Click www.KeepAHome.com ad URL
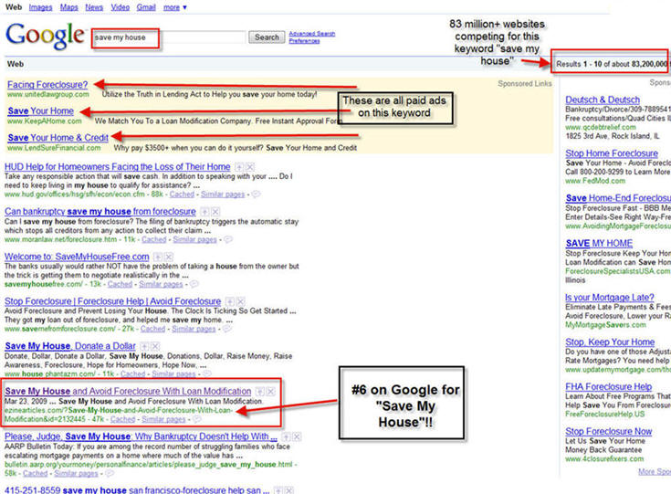The image size is (671, 494). [x=45, y=121]
